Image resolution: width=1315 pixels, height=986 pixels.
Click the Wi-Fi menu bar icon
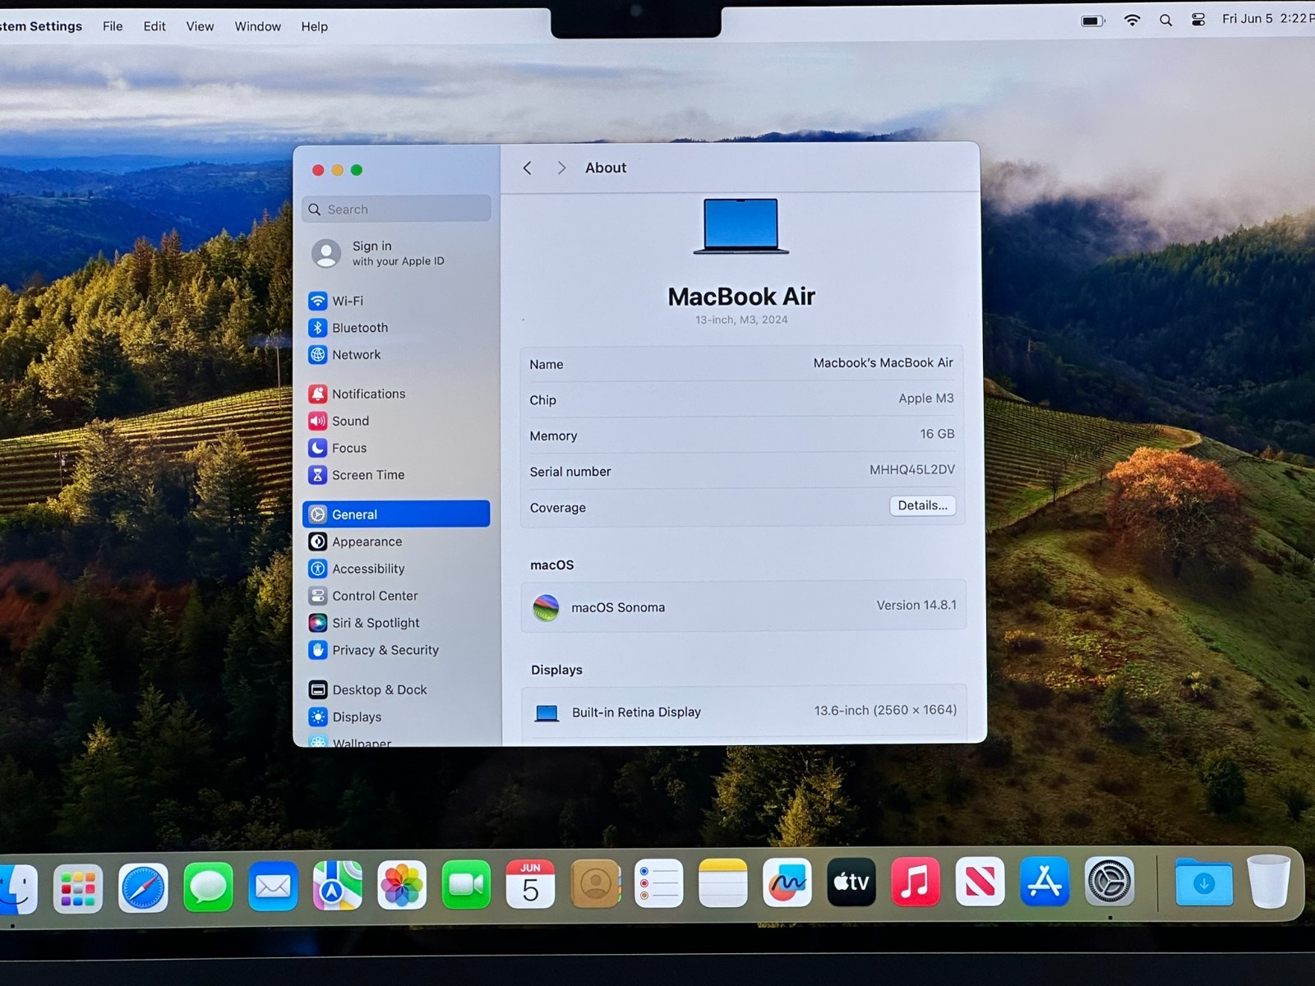coord(1133,21)
